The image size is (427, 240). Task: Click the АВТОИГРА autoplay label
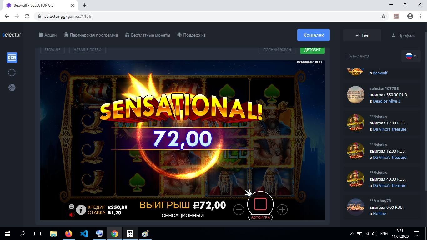[x=260, y=217]
